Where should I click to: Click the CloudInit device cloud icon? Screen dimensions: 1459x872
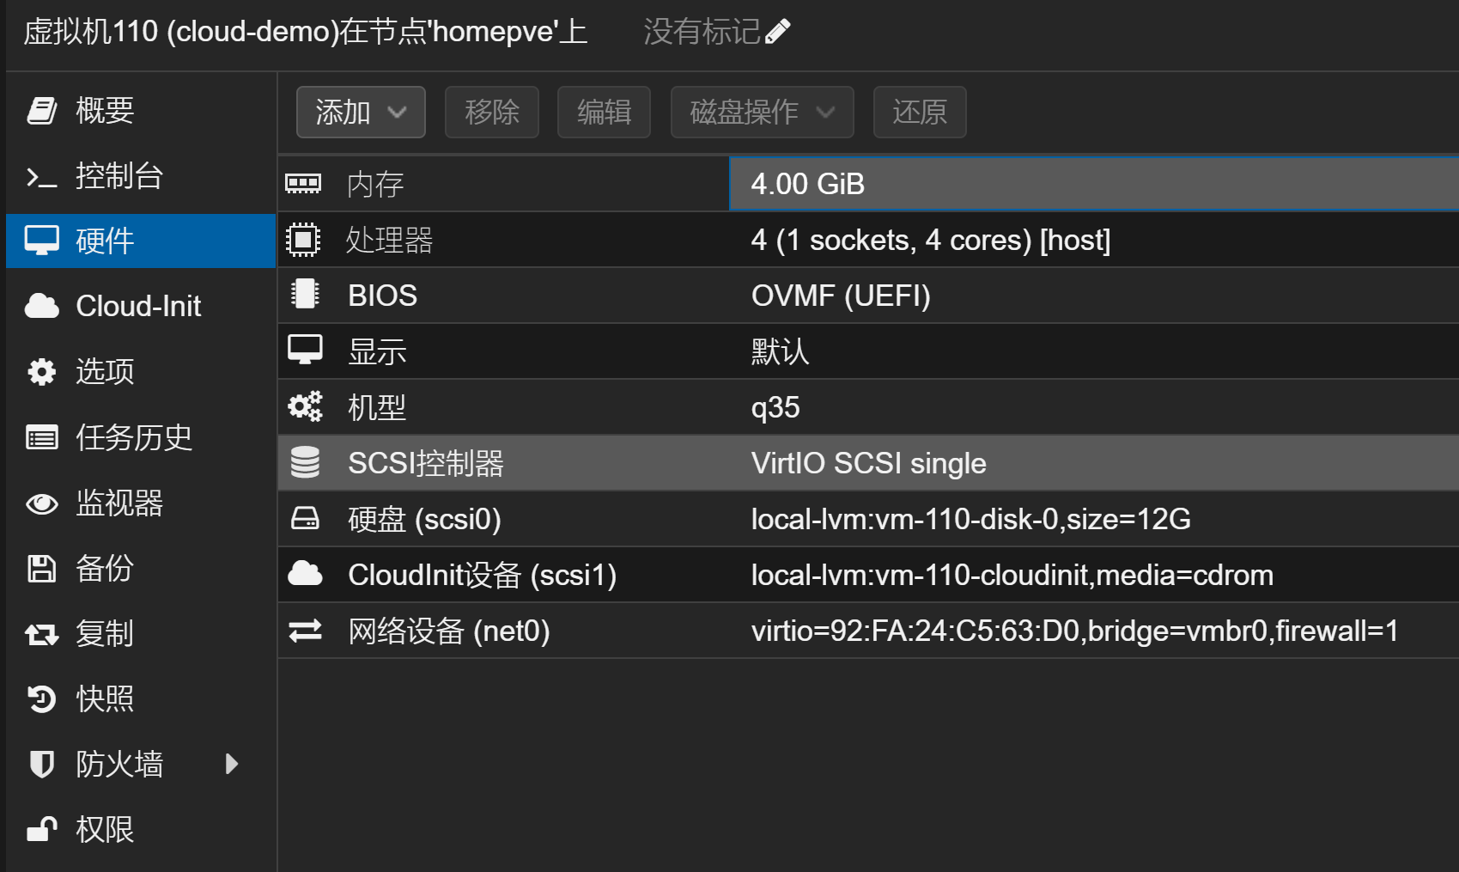pyautogui.click(x=305, y=574)
